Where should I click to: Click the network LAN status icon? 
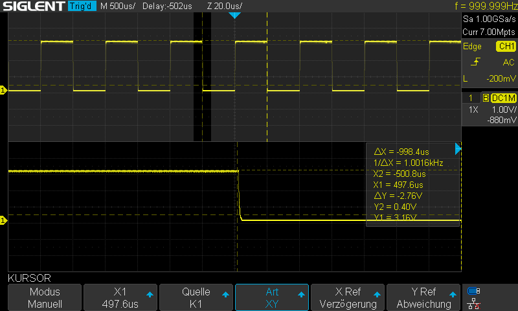(474, 303)
